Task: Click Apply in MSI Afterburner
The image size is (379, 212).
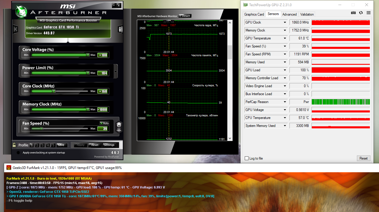Action: [80, 145]
